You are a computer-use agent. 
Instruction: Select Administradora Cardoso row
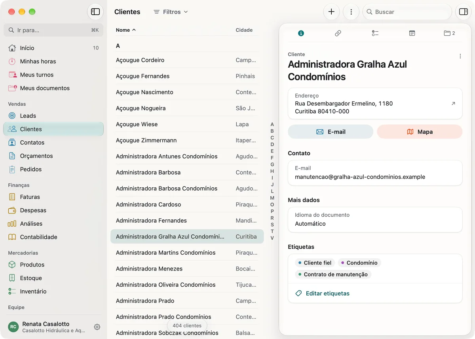pyautogui.click(x=187, y=205)
